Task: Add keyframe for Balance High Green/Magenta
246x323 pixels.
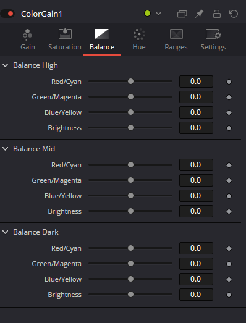Action: point(229,97)
